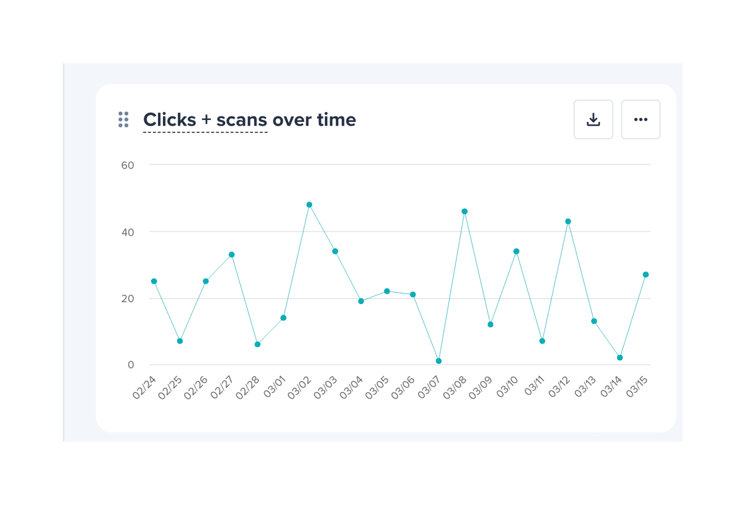Click the drag handle dots beside the title
Image resolution: width=746 pixels, height=505 pixels.
pyautogui.click(x=123, y=119)
